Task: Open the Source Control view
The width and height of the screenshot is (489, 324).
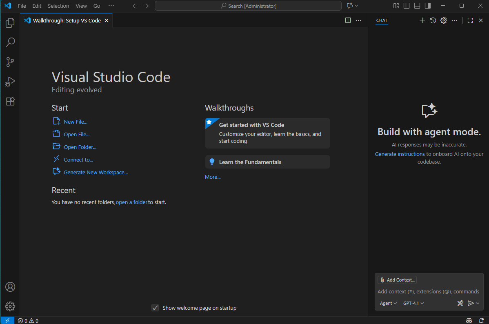Action: pyautogui.click(x=10, y=62)
